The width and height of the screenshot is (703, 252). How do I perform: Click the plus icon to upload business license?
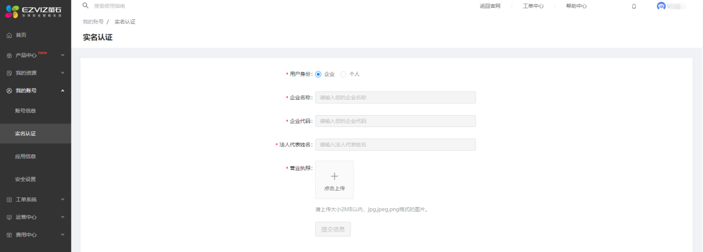334,176
